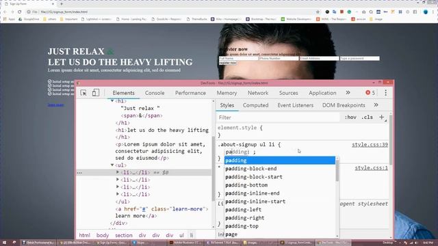This screenshot has height=246, width=438.
Task: Choose padding-top suggestion
Action: point(280,226)
